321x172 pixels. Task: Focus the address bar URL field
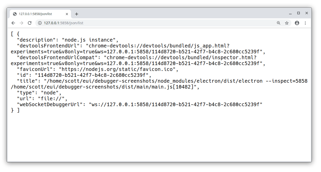153,23
